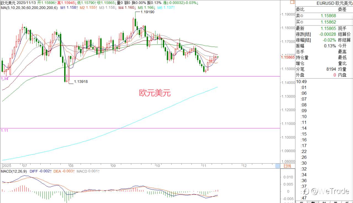Image resolution: width=353 pixels, height=203 pixels.
Task: Click the 高1.15945 value in the header
Action: point(66,3)
